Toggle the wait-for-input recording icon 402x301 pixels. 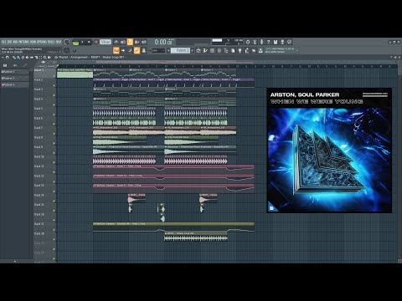click(123, 42)
